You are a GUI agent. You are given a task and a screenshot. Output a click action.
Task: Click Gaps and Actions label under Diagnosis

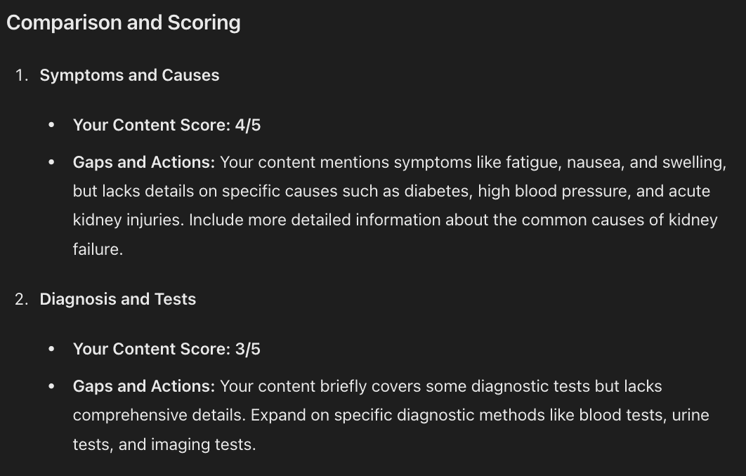pyautogui.click(x=144, y=387)
